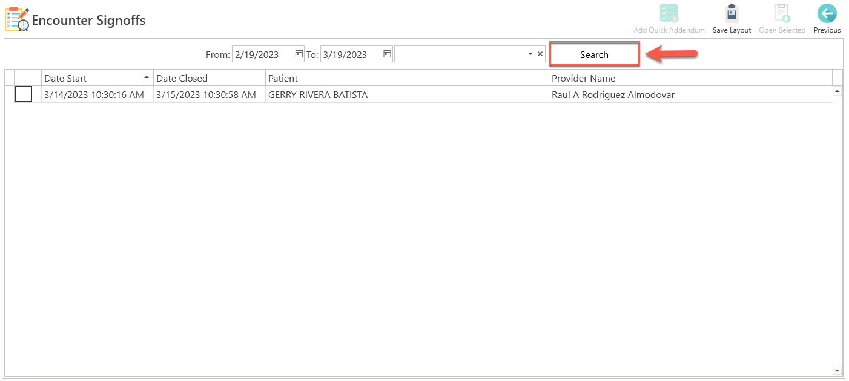849x381 pixels.
Task: Click the Search button
Action: click(594, 54)
